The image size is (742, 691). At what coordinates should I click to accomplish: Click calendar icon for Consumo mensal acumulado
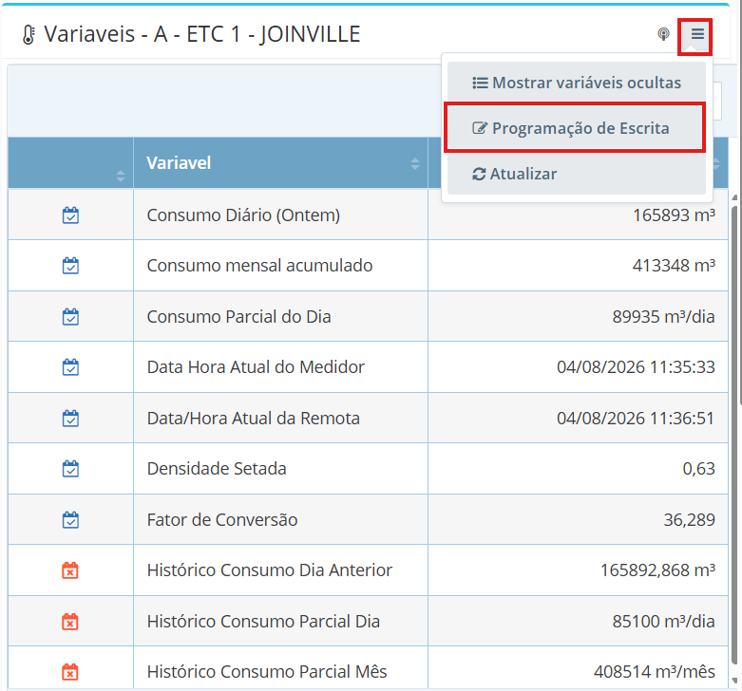click(x=70, y=266)
